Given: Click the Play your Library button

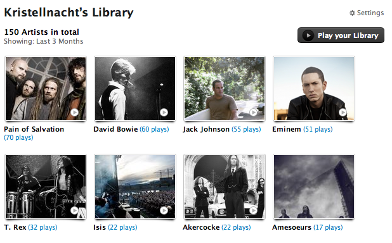Looking at the screenshot, I should 341,35.
